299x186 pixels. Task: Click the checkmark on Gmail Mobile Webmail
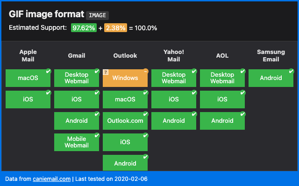pos(97,135)
